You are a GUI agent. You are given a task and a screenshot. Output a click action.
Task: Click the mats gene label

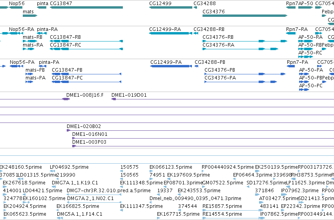point(28,12)
